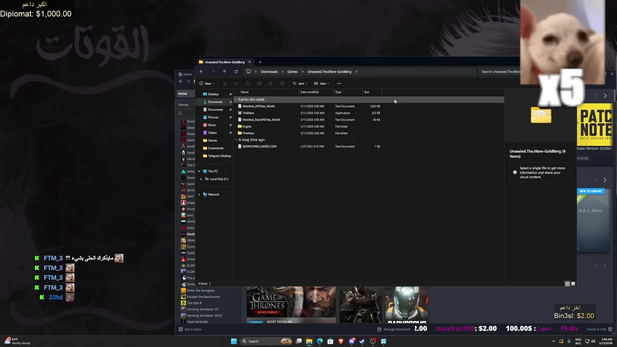Open Microsoft Edge from the taskbar

[x=320, y=341]
